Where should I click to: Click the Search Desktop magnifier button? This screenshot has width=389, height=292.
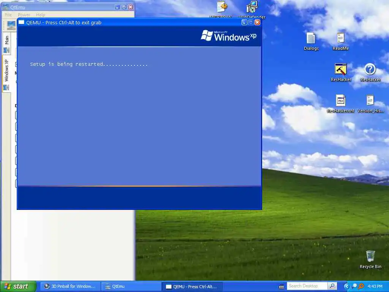click(x=332, y=286)
